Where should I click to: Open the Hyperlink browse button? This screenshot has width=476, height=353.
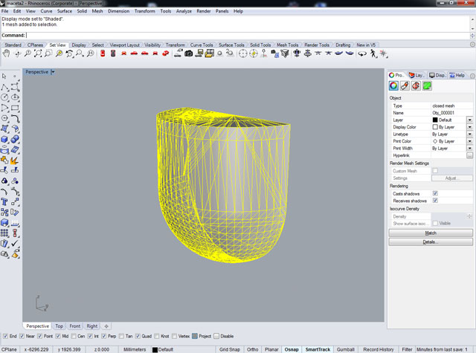[469, 155]
